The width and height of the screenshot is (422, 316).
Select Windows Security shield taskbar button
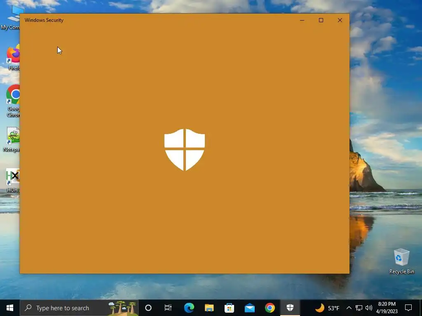click(290, 308)
